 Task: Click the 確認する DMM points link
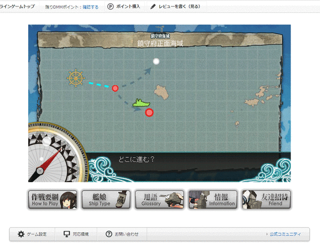tap(91, 7)
